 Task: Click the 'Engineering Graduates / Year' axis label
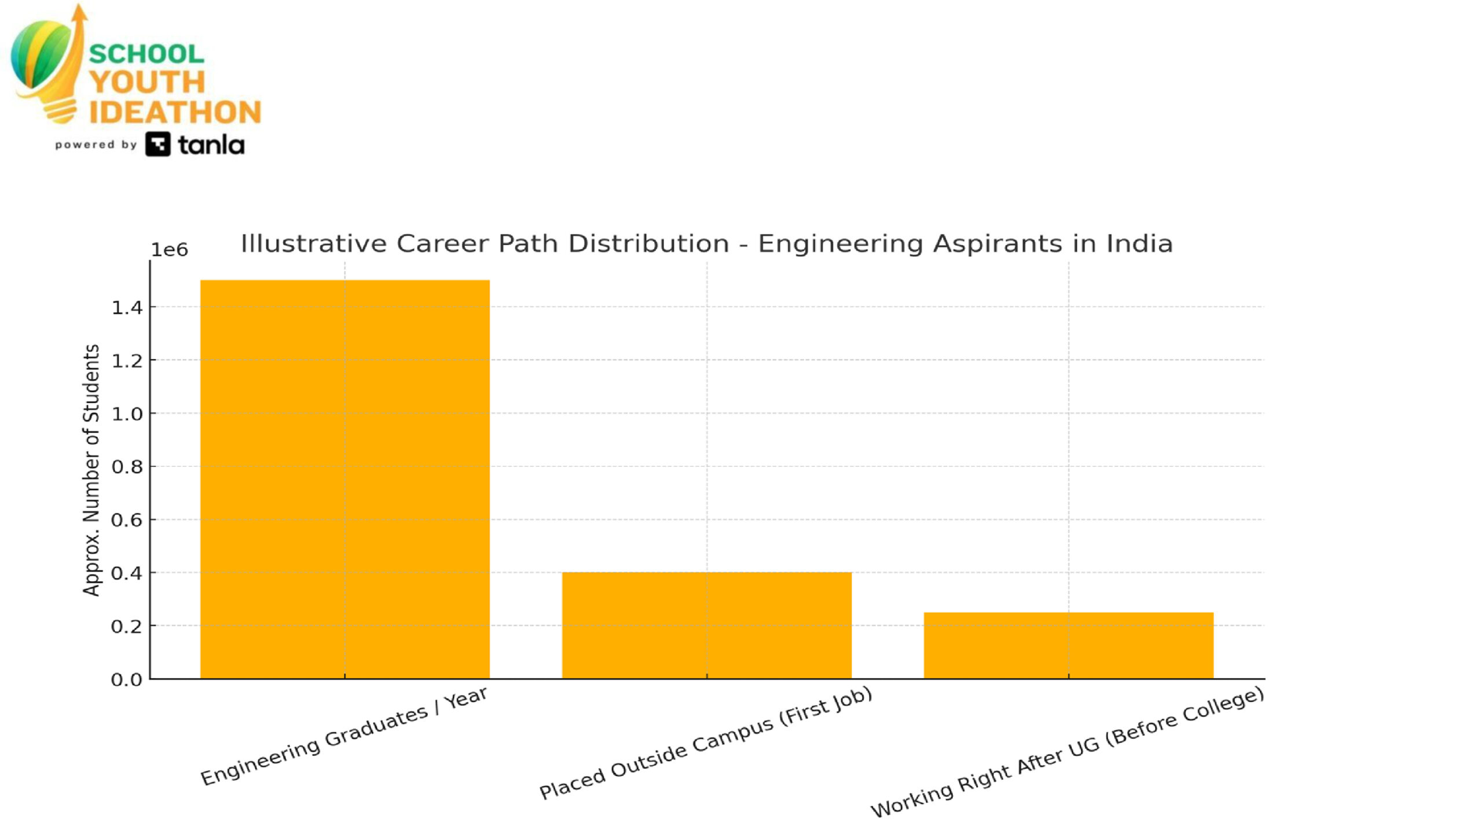(x=344, y=736)
